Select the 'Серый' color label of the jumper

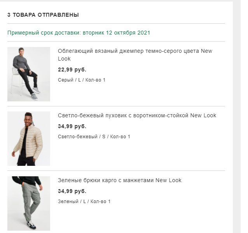pos(66,80)
